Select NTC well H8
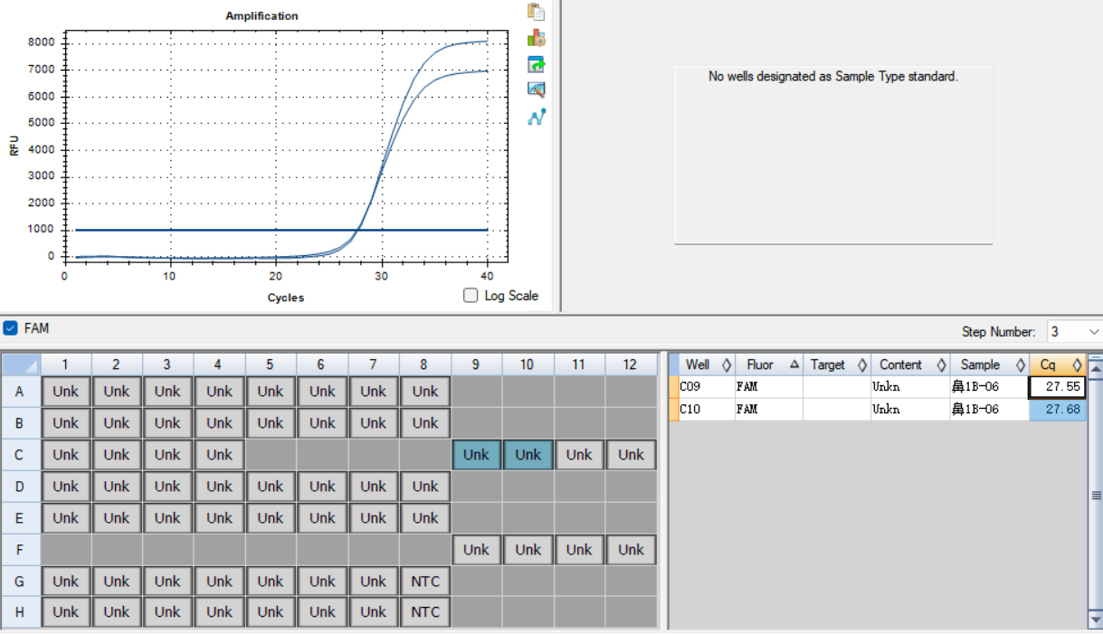 [425, 612]
